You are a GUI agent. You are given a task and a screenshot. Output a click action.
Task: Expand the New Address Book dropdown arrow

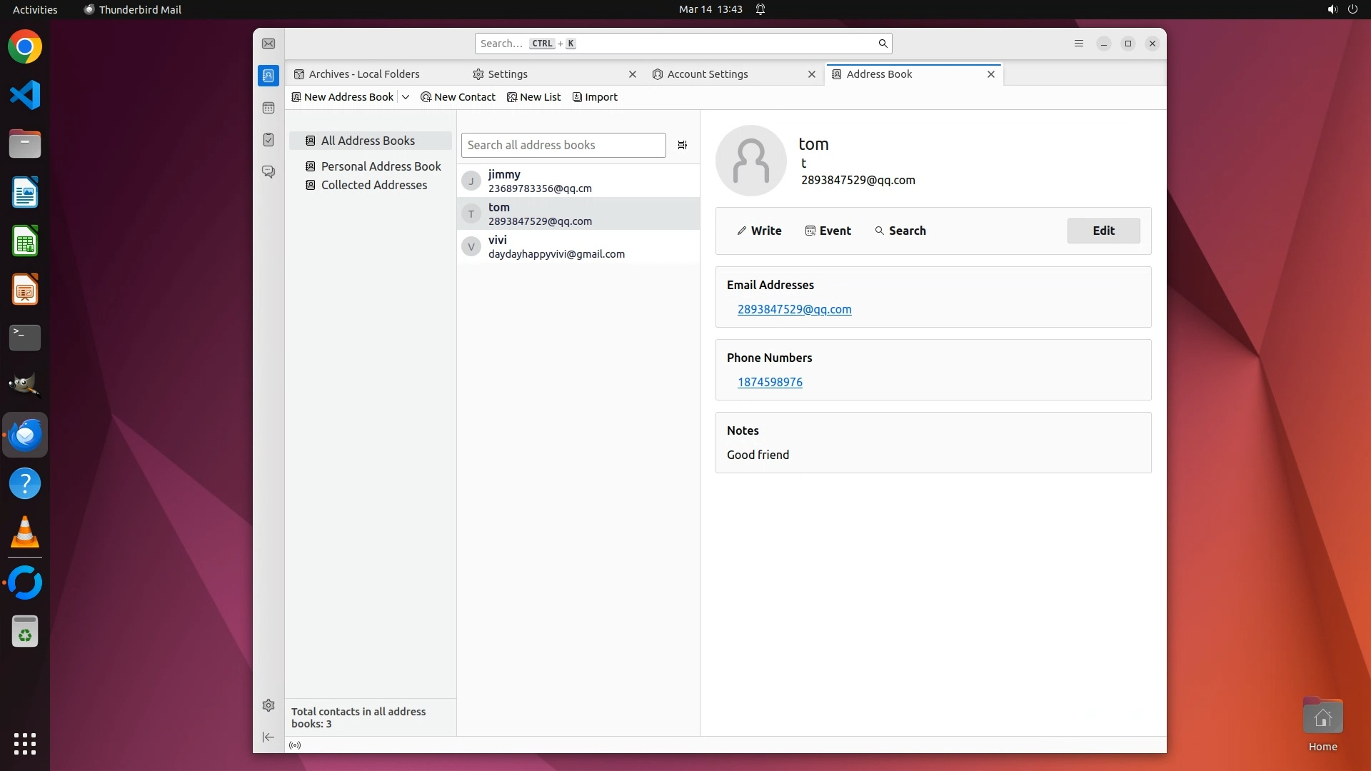click(406, 97)
